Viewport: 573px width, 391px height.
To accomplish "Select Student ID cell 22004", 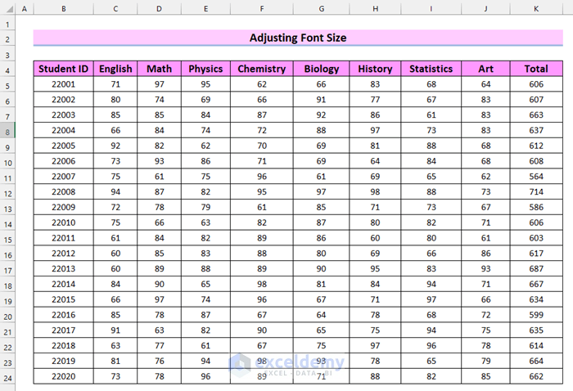I will pyautogui.click(x=64, y=130).
